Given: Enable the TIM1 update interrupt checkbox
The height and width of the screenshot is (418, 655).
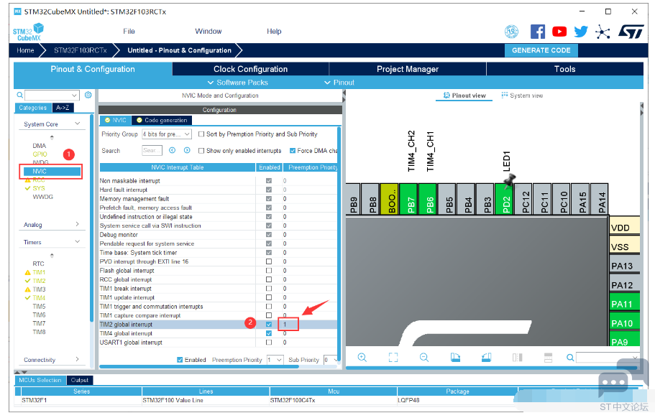Looking at the screenshot, I should 269,297.
